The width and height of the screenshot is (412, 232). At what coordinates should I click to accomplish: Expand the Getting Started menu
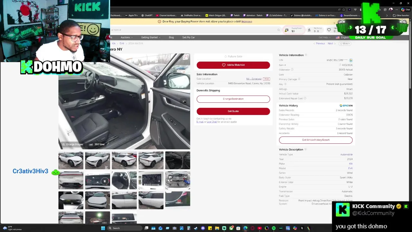coord(150,37)
